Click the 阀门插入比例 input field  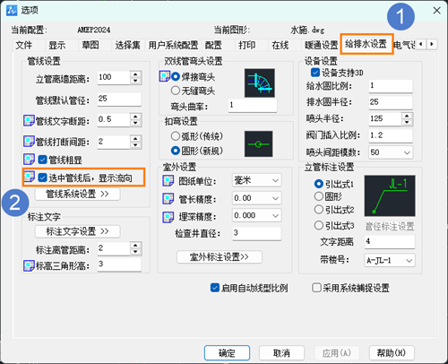point(391,135)
